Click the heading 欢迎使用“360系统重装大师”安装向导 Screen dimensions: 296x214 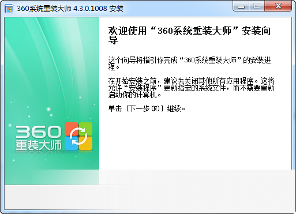click(x=189, y=35)
